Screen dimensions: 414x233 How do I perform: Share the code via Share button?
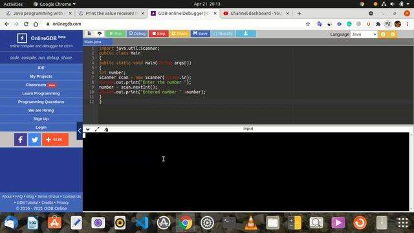pos(179,34)
